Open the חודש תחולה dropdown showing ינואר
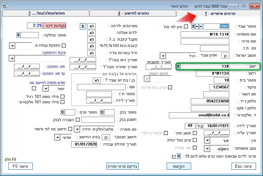 (x=45, y=89)
